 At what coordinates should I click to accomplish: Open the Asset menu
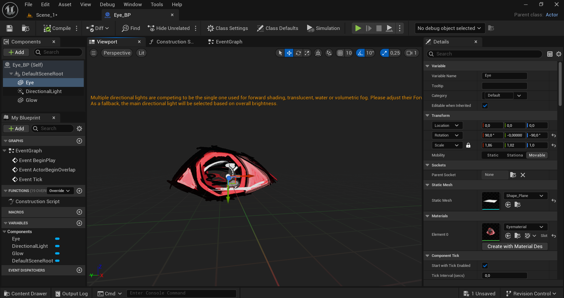coord(65,4)
